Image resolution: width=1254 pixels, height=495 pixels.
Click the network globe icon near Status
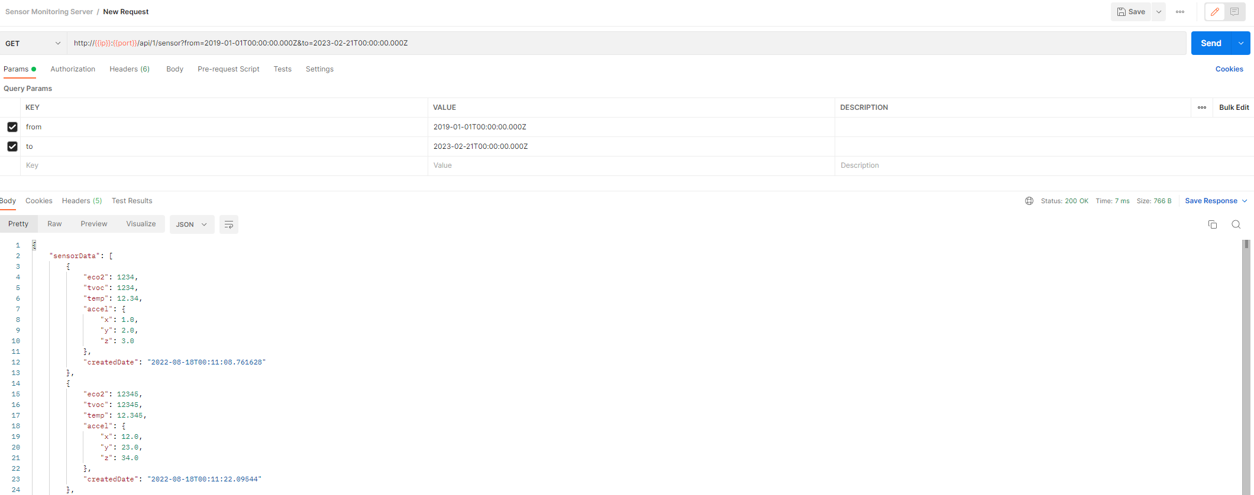tap(1029, 201)
